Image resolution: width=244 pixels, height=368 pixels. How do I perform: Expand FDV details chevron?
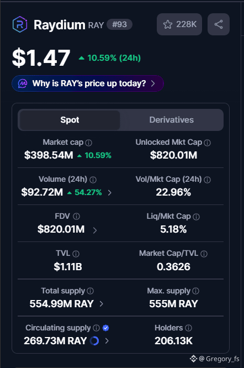95,230
